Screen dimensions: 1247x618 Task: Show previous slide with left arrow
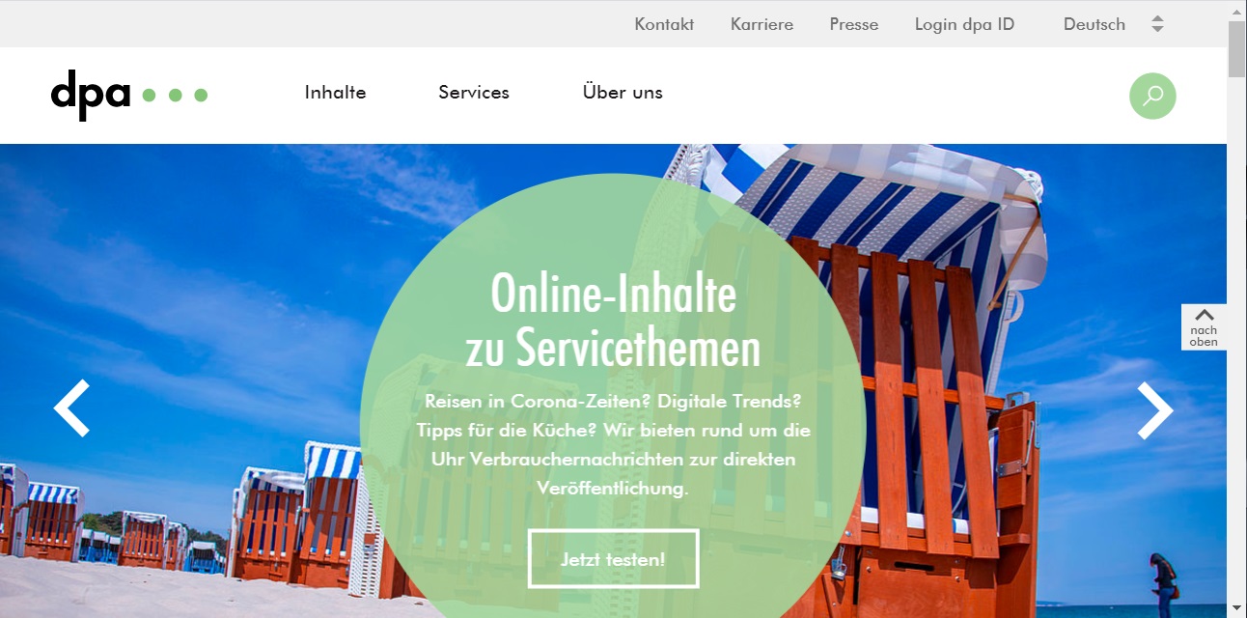[x=72, y=409]
